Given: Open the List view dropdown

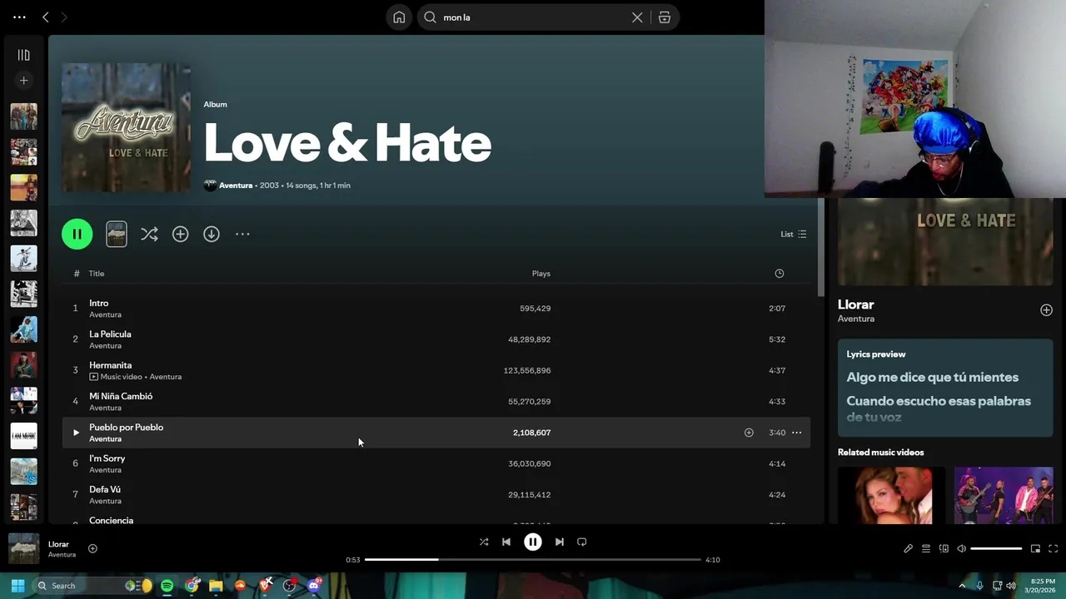Looking at the screenshot, I should tap(794, 234).
